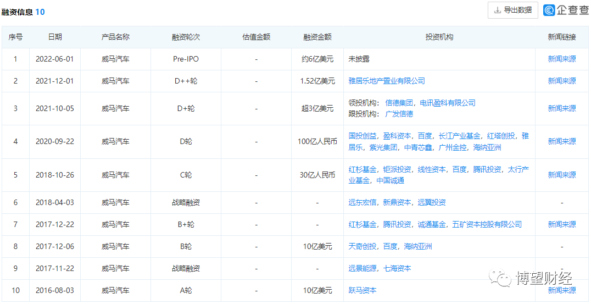Open investor 远景能源
The width and height of the screenshot is (591, 304).
tap(363, 268)
